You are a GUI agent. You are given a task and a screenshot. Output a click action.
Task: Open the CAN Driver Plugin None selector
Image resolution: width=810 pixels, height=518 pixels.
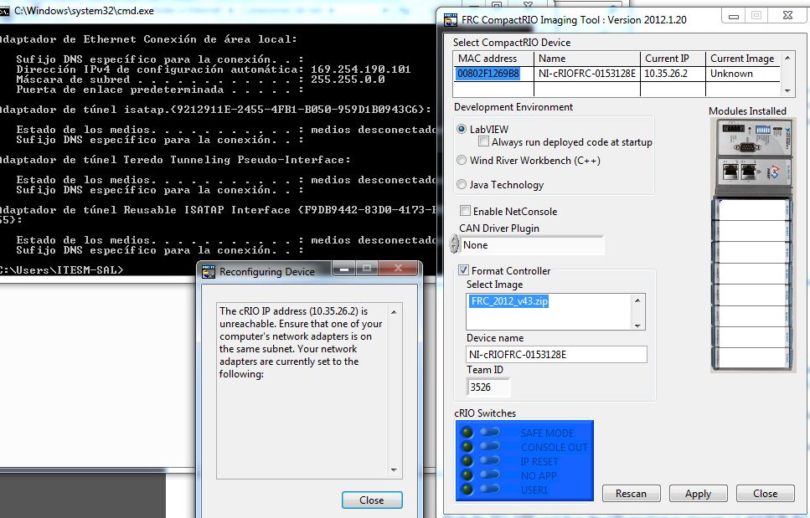532,245
